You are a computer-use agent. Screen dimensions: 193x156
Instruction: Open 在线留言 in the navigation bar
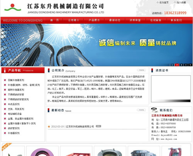coord(156,20)
